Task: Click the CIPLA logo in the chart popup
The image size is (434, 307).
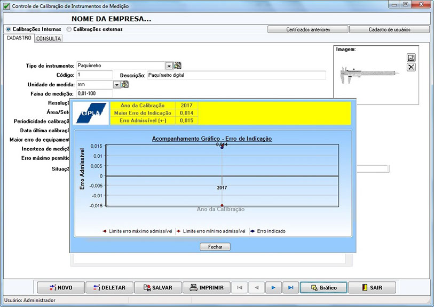Action: point(90,113)
